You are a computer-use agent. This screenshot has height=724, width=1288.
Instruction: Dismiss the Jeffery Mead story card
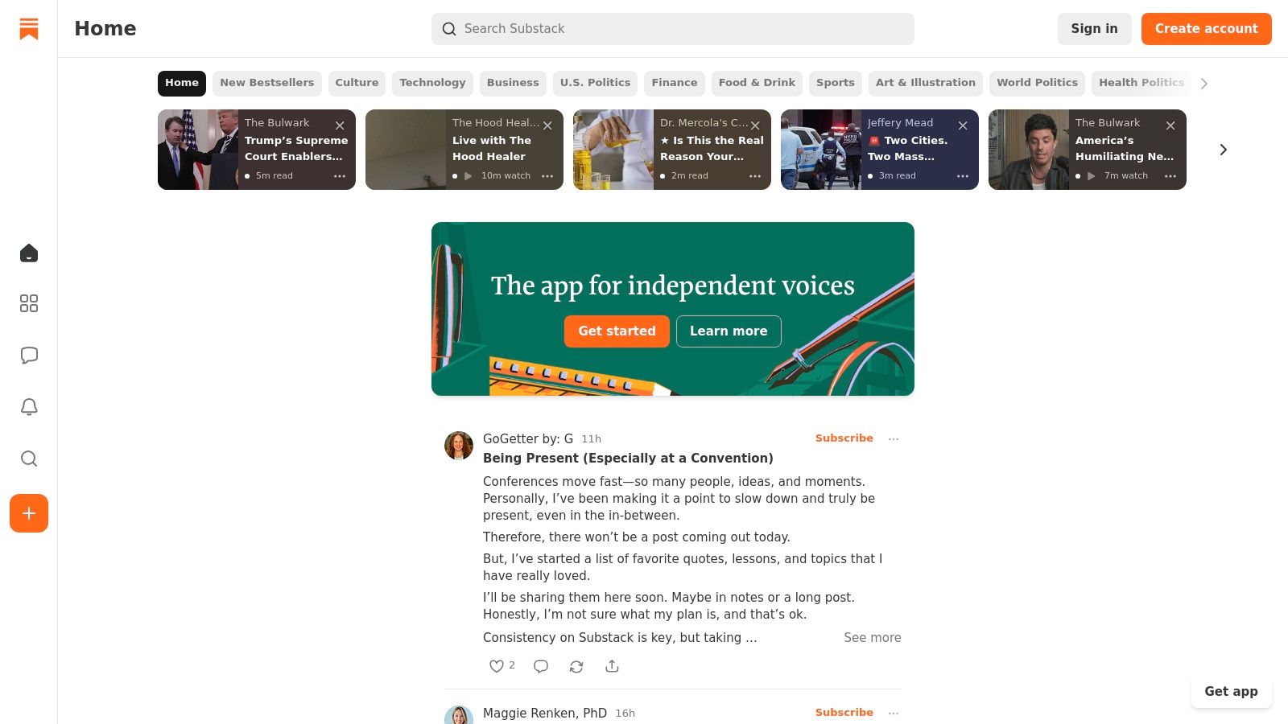pyautogui.click(x=963, y=125)
